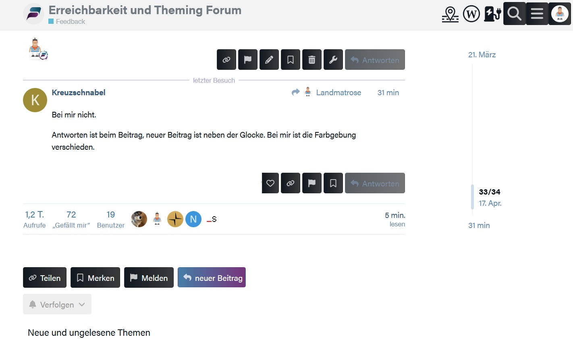Screen dimensions: 573x339
Task: Jump to 21. März on the timeline
Action: coord(482,55)
